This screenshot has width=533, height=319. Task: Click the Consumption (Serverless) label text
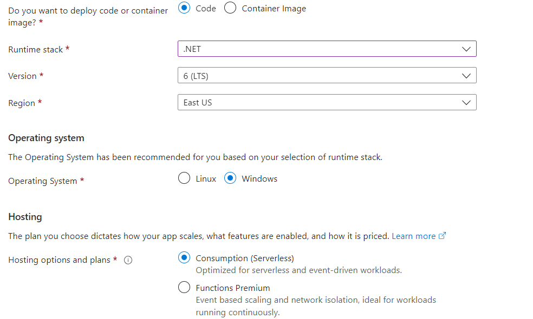tap(245, 258)
